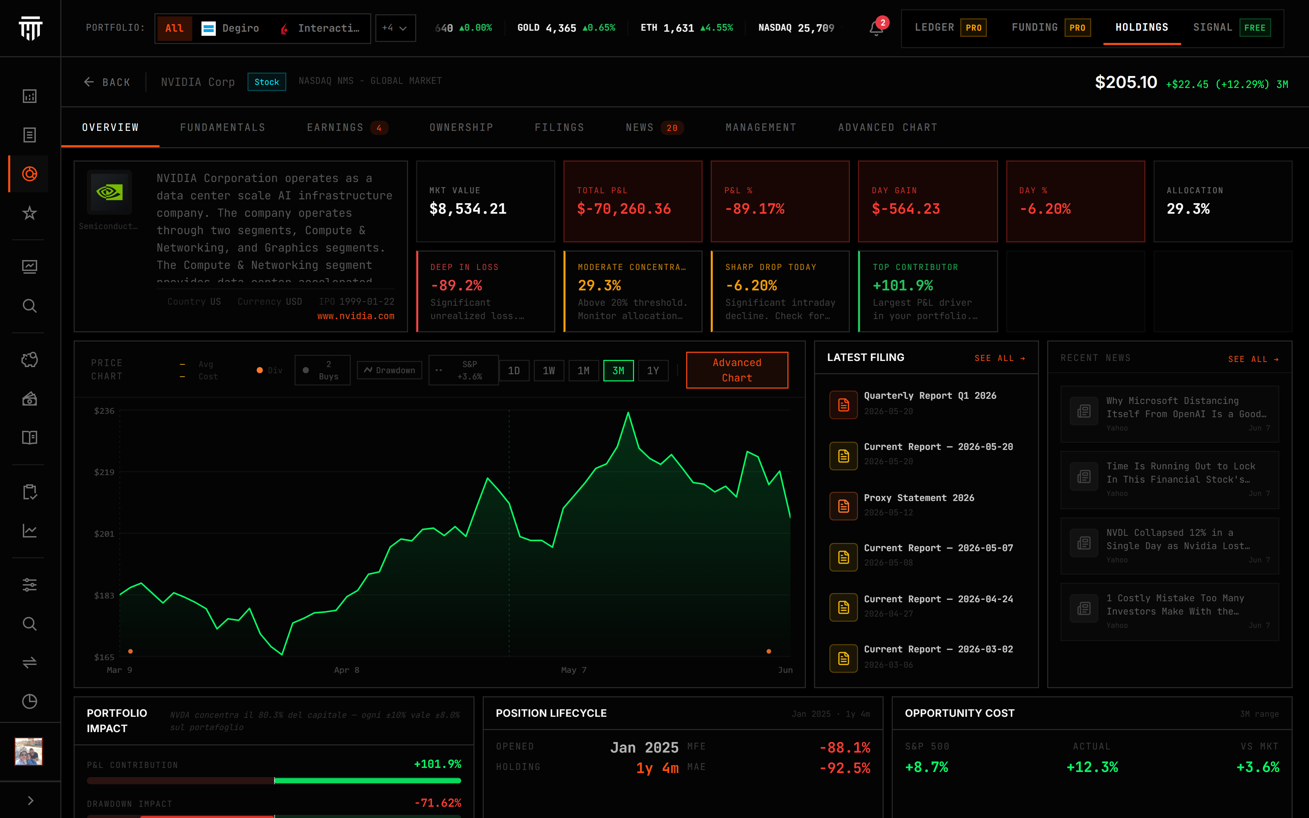Screen dimensions: 1309x818
Task: Toggle the Div markers on chart
Action: point(269,370)
